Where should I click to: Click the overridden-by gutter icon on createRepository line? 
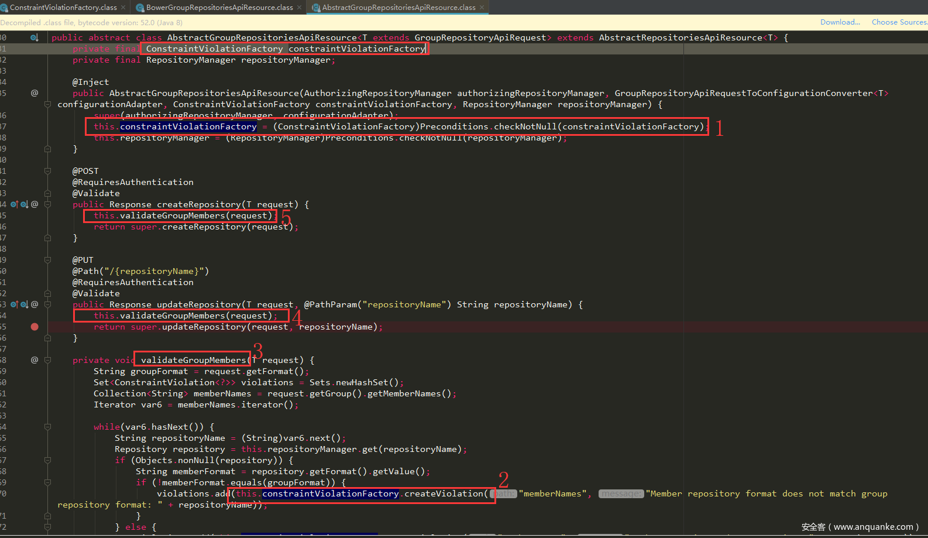click(x=24, y=204)
